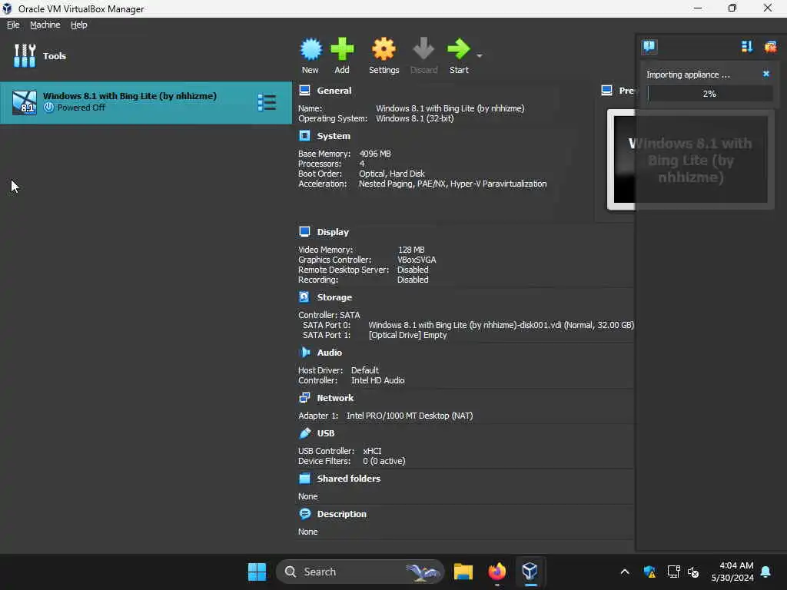This screenshot has width=787, height=590.
Task: Click the VBoxSVGA graphics controller value
Action: pos(417,260)
